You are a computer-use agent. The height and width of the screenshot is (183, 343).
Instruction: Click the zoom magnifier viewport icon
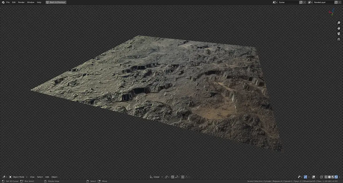click(x=339, y=23)
